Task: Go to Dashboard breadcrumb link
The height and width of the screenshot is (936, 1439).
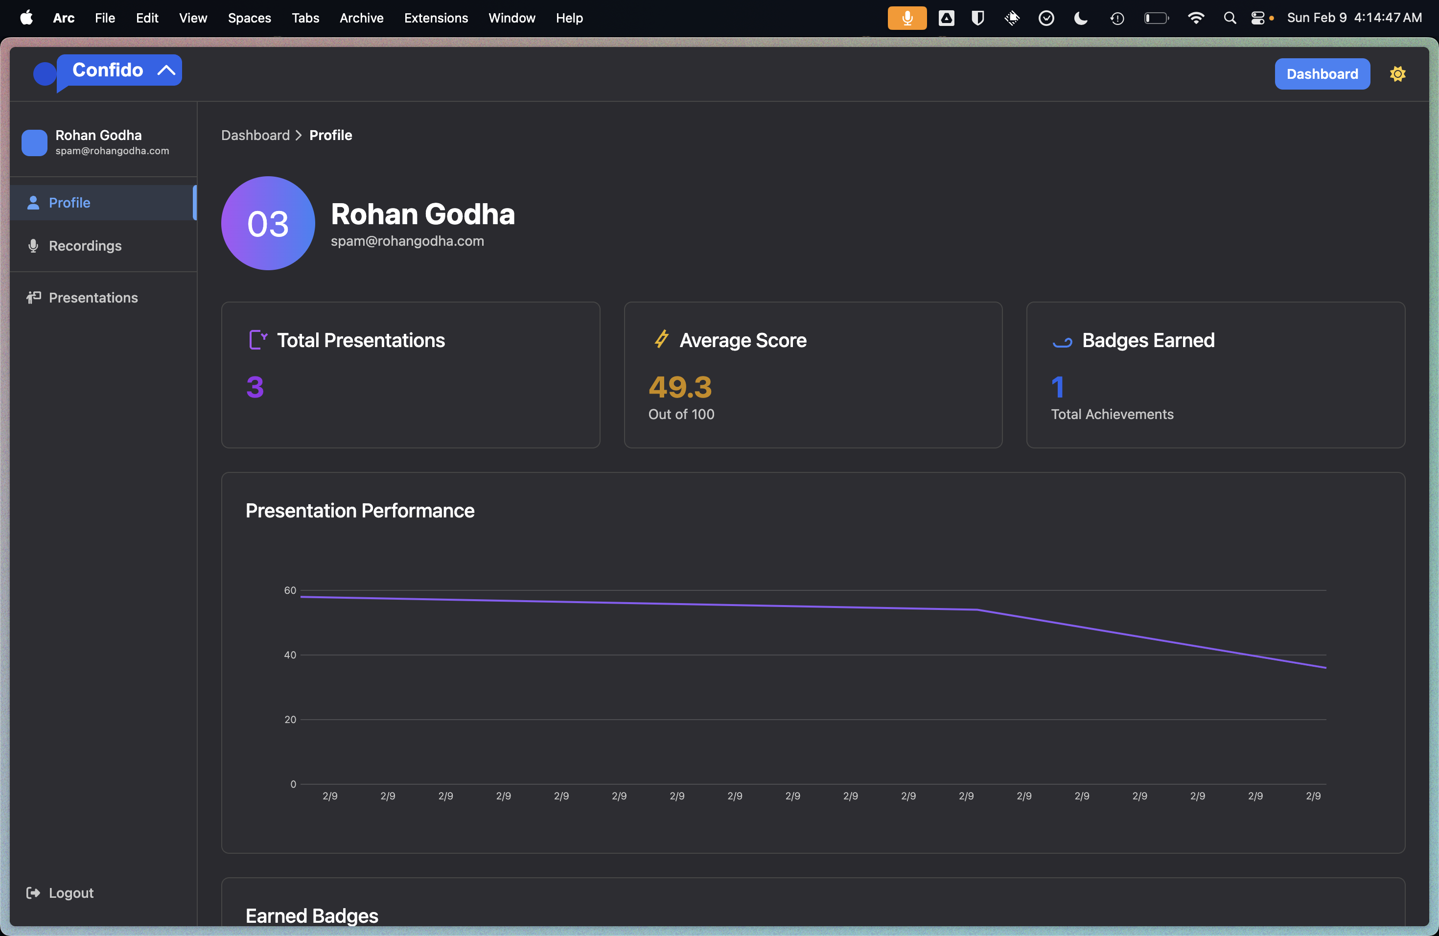Action: [255, 136]
